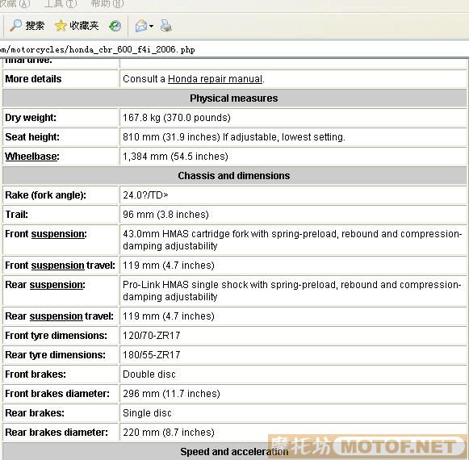Viewport: 469px width, 460px height.
Task: Click the 'Double disc' value
Action: pos(149,374)
